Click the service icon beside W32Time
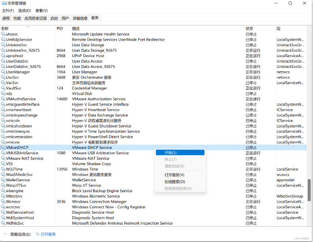Viewport: 313px width, 242px height. tap(3, 169)
